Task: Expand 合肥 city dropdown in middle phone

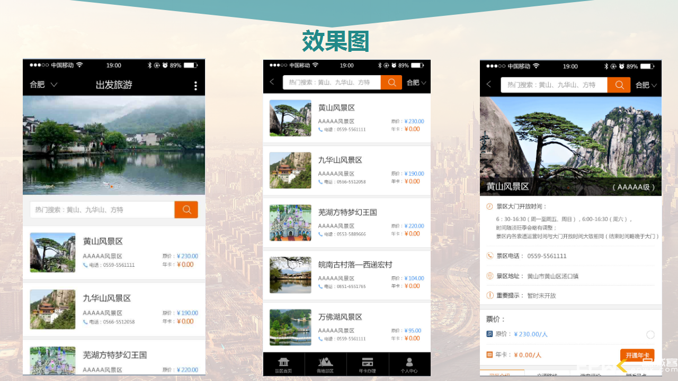Action: (416, 83)
